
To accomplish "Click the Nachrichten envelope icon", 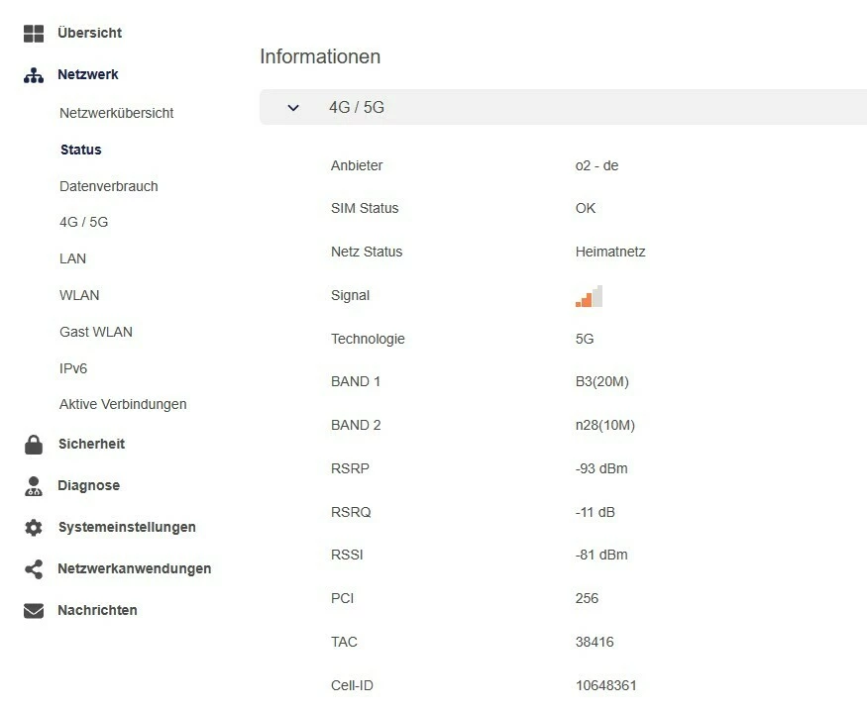I will (34, 611).
